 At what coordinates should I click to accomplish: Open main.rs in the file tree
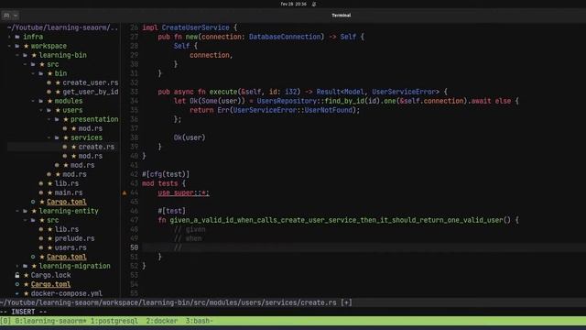(x=69, y=192)
